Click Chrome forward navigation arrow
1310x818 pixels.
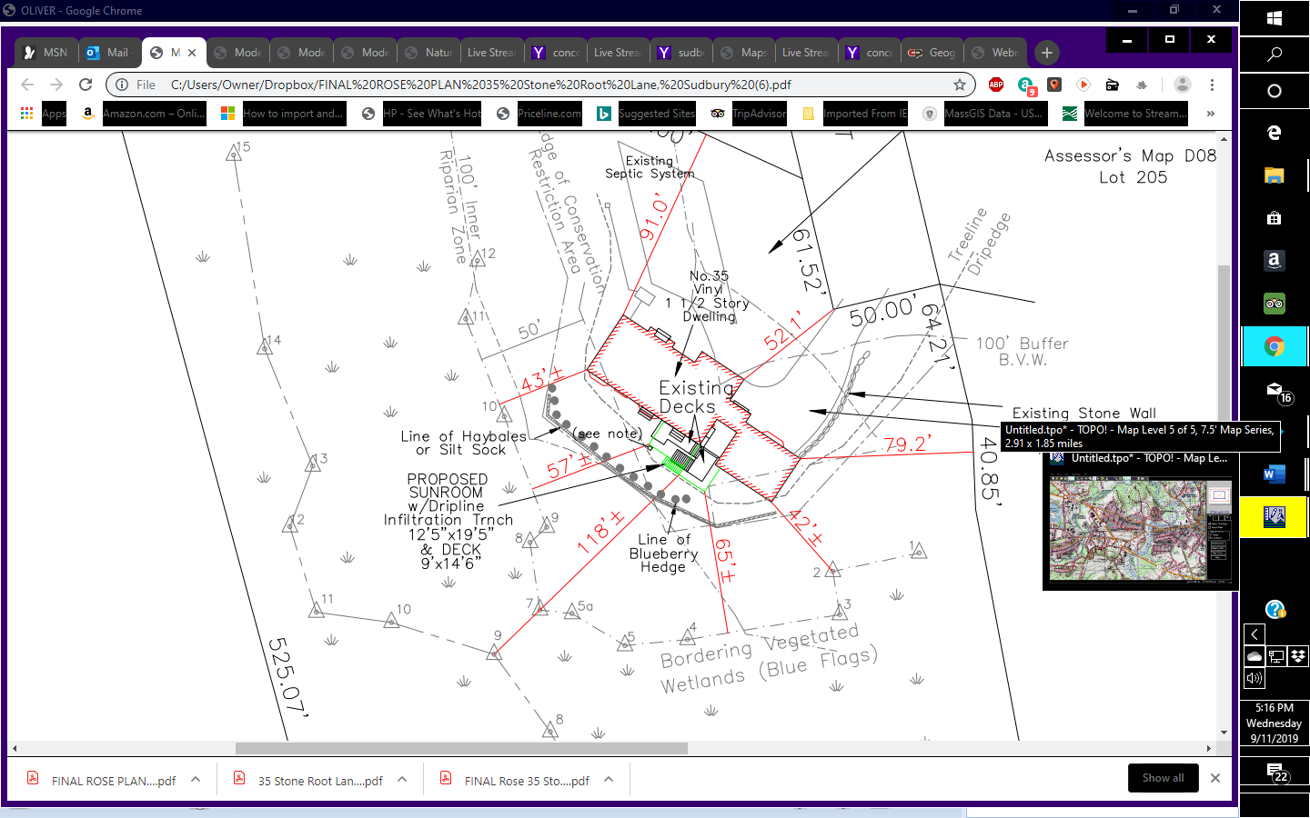pyautogui.click(x=56, y=85)
